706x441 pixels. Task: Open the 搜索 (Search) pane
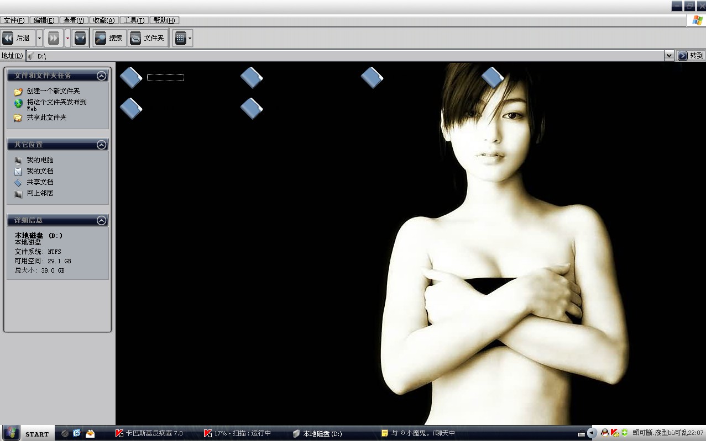(109, 38)
